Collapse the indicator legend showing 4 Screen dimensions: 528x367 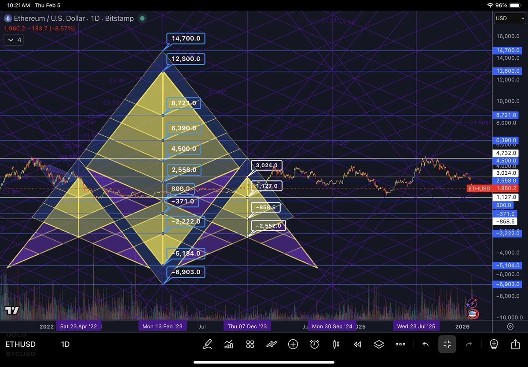(x=13, y=40)
